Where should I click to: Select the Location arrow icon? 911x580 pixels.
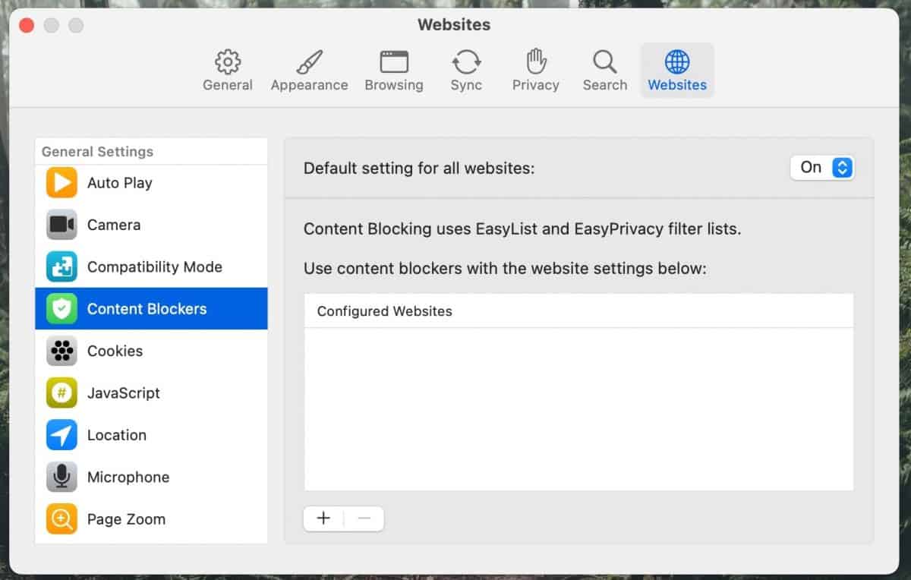(x=61, y=434)
